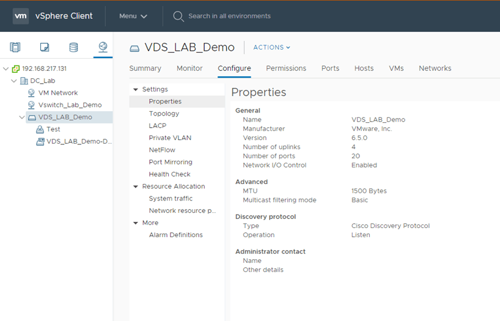Image resolution: width=500 pixels, height=321 pixels.
Task: Click the search magnifier icon
Action: tap(178, 16)
